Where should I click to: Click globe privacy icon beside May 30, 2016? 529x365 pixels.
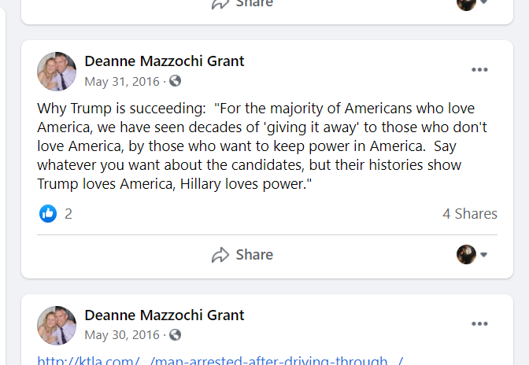175,334
